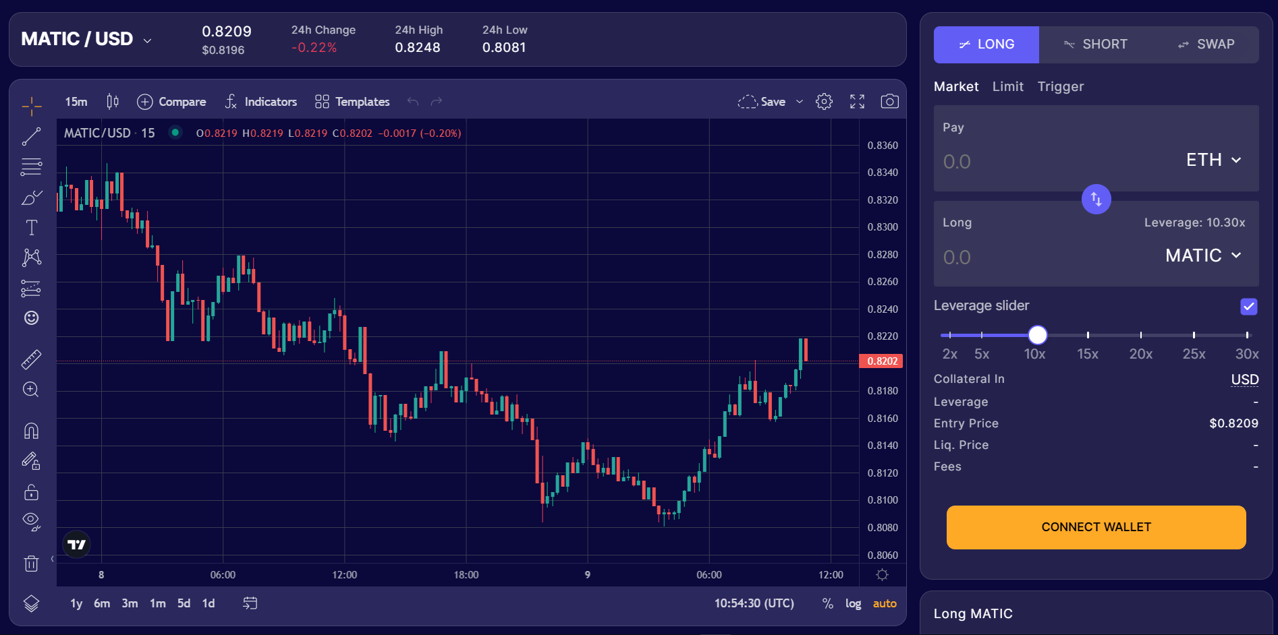Click the Pay amount input field
The width and height of the screenshot is (1278, 635).
click(1053, 162)
